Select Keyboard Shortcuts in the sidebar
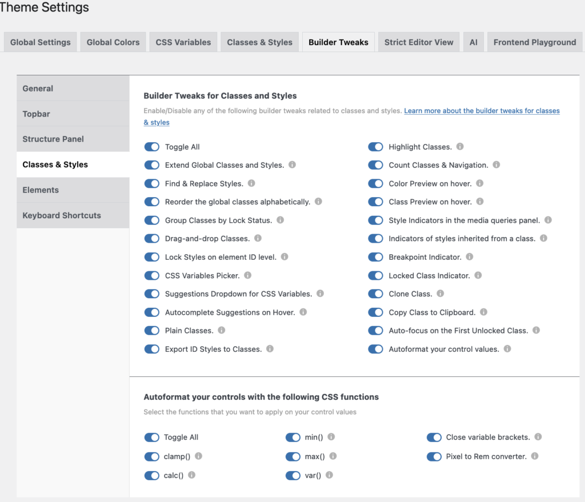585x502 pixels. [62, 215]
